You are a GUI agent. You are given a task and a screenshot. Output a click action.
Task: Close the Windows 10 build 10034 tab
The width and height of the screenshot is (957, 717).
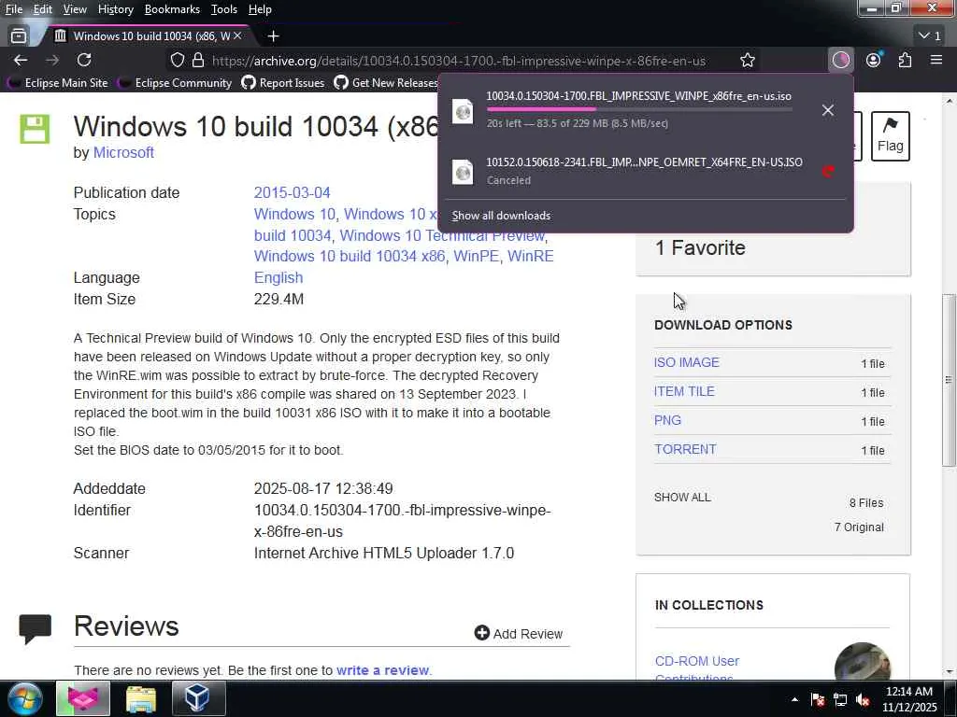237,36
